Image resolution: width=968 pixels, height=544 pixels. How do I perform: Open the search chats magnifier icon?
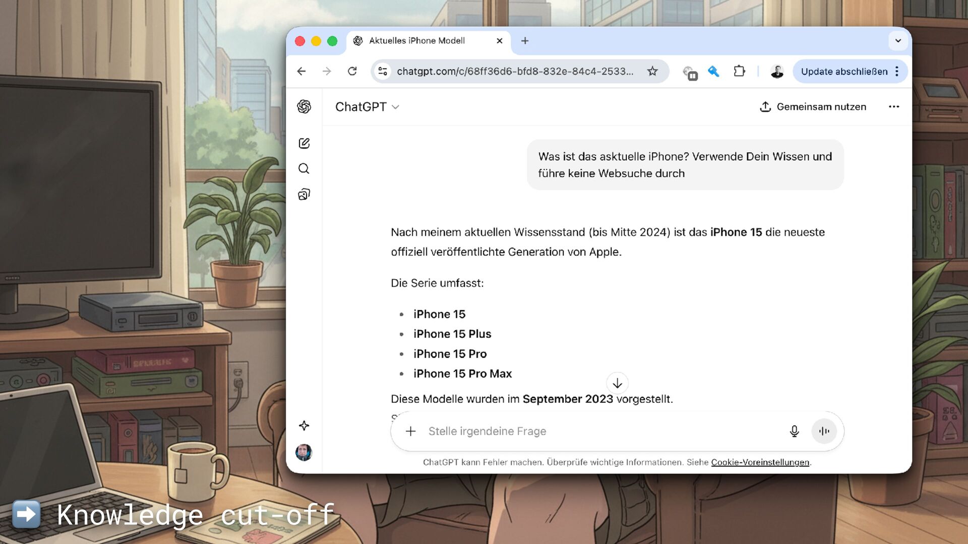(304, 169)
